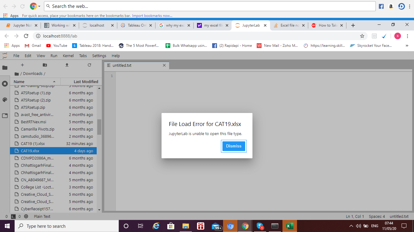Select CAT19 (1).xlsx in the file browser
This screenshot has height=232, width=414.
33,143
